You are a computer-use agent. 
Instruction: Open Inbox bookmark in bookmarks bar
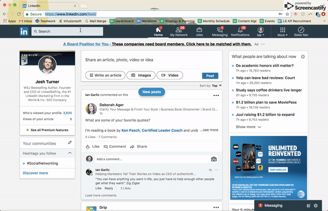pyautogui.click(x=26, y=21)
